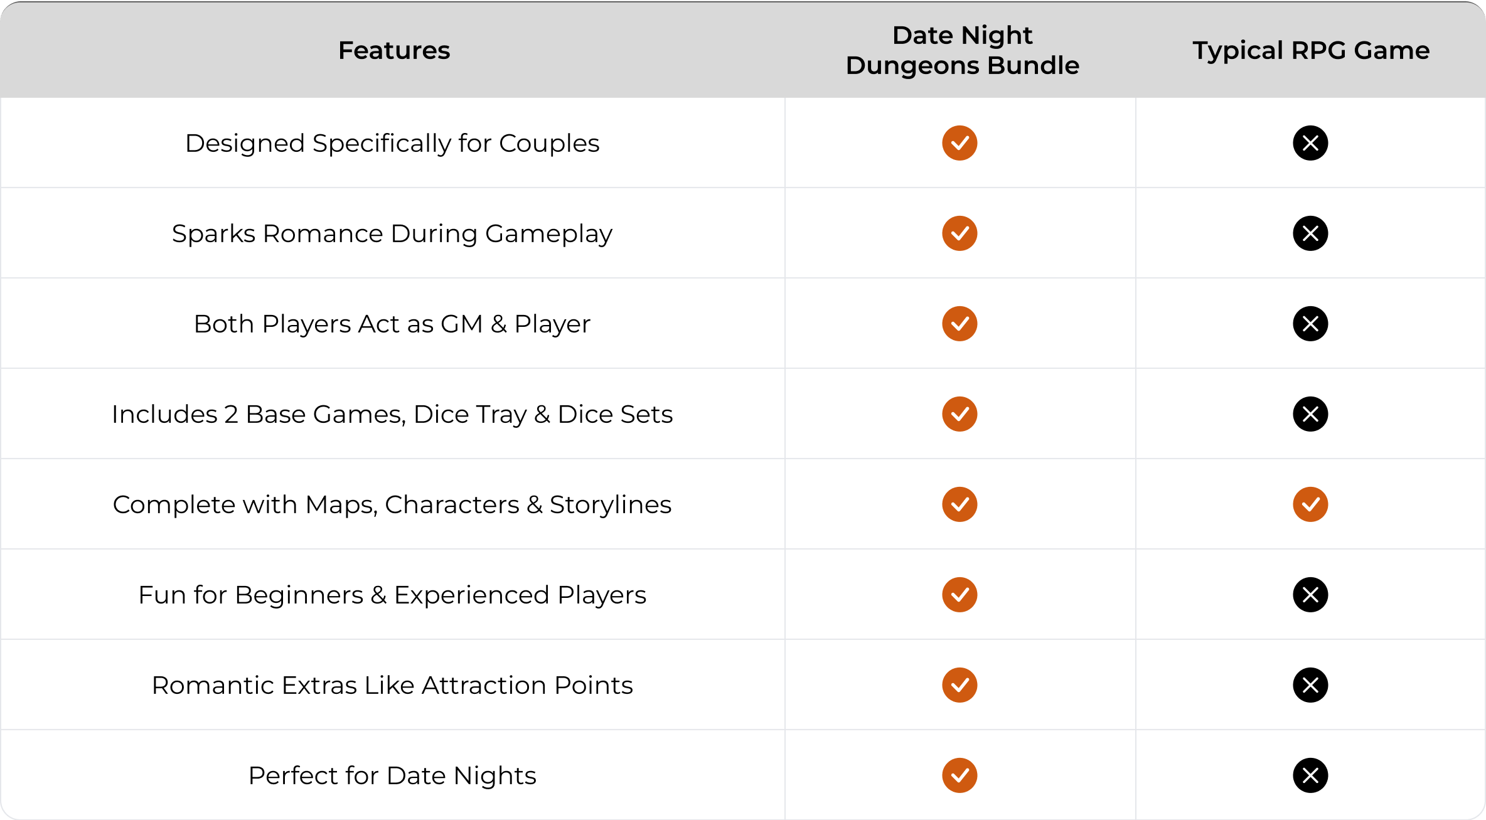Click the Both Players Act as GM & Player text

[392, 324]
